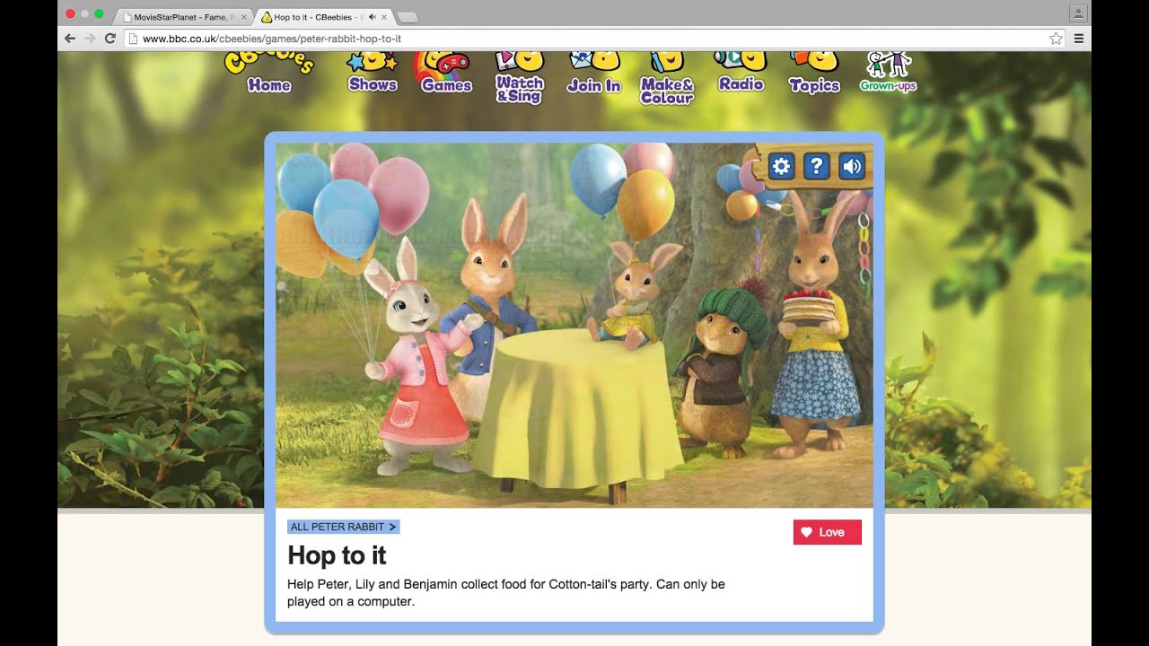This screenshot has width=1149, height=646.
Task: Go back in browser history
Action: click(x=70, y=39)
